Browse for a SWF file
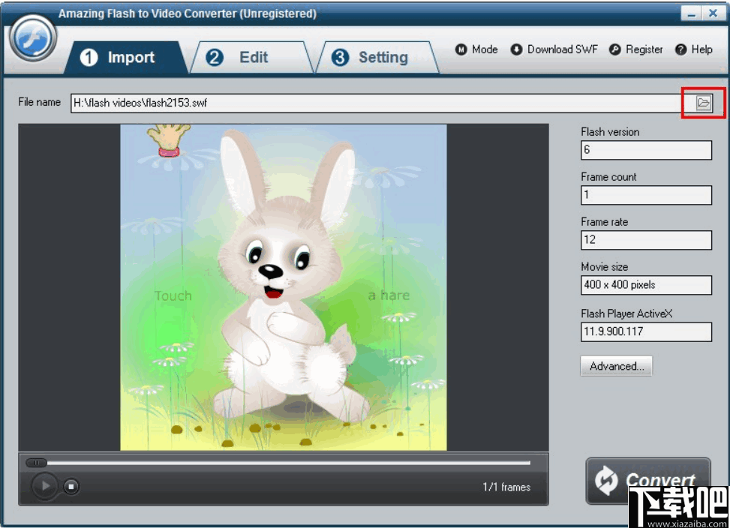730x528 pixels. click(702, 103)
